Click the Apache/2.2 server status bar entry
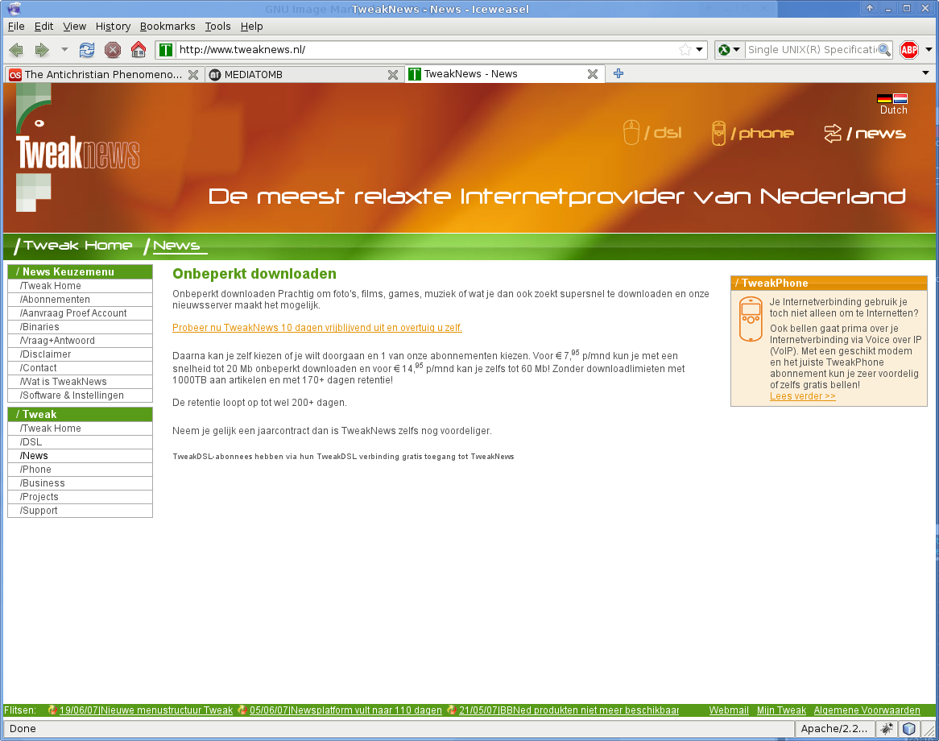This screenshot has width=939, height=741. pos(834,729)
